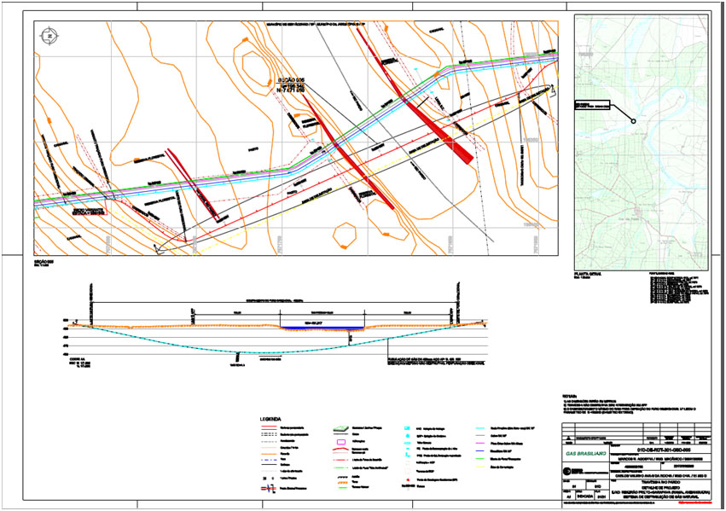Viewport: 726px width, 511px height.
Task: Click the NOTAS heading above title block
Action: pyautogui.click(x=571, y=397)
